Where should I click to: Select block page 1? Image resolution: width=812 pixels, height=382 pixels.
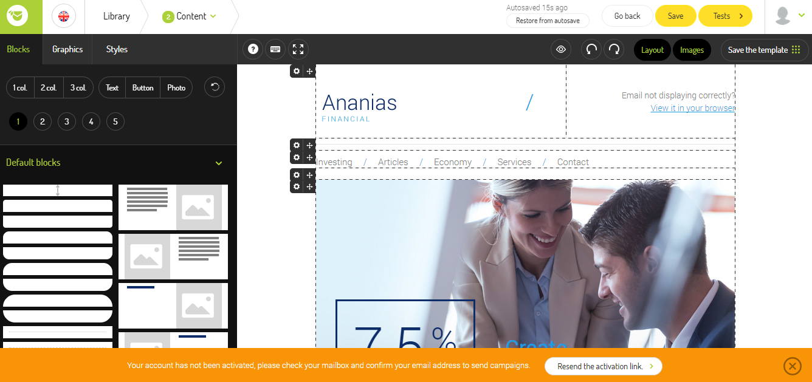pyautogui.click(x=18, y=121)
